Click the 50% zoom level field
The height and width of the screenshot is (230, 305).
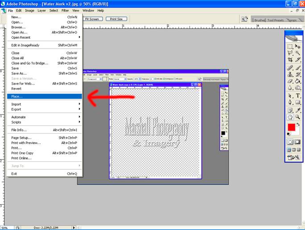coord(7,228)
